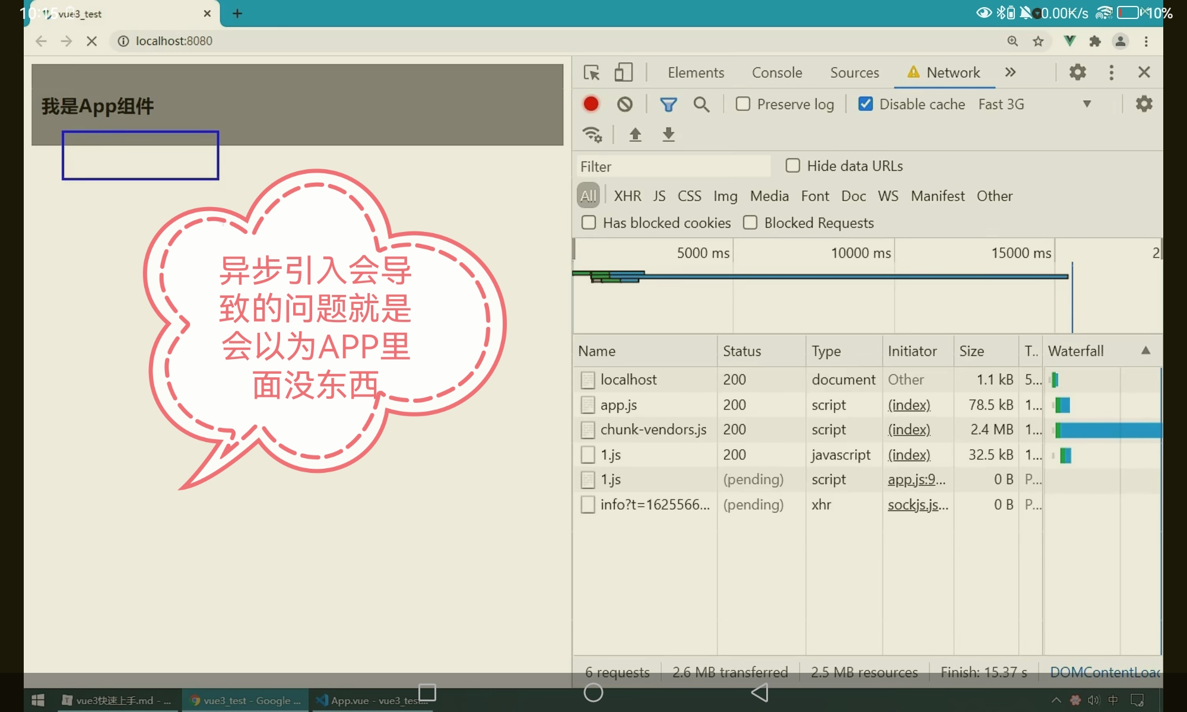The image size is (1187, 712).
Task: Click the inspect element picker icon
Action: (592, 72)
